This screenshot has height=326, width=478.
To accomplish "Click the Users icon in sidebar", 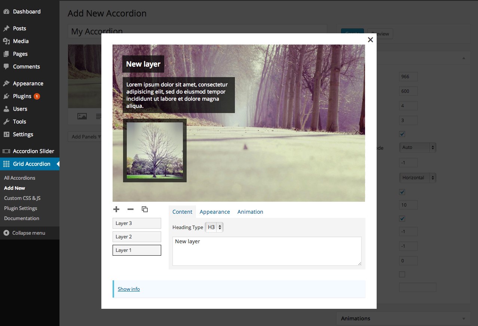I will 6,109.
